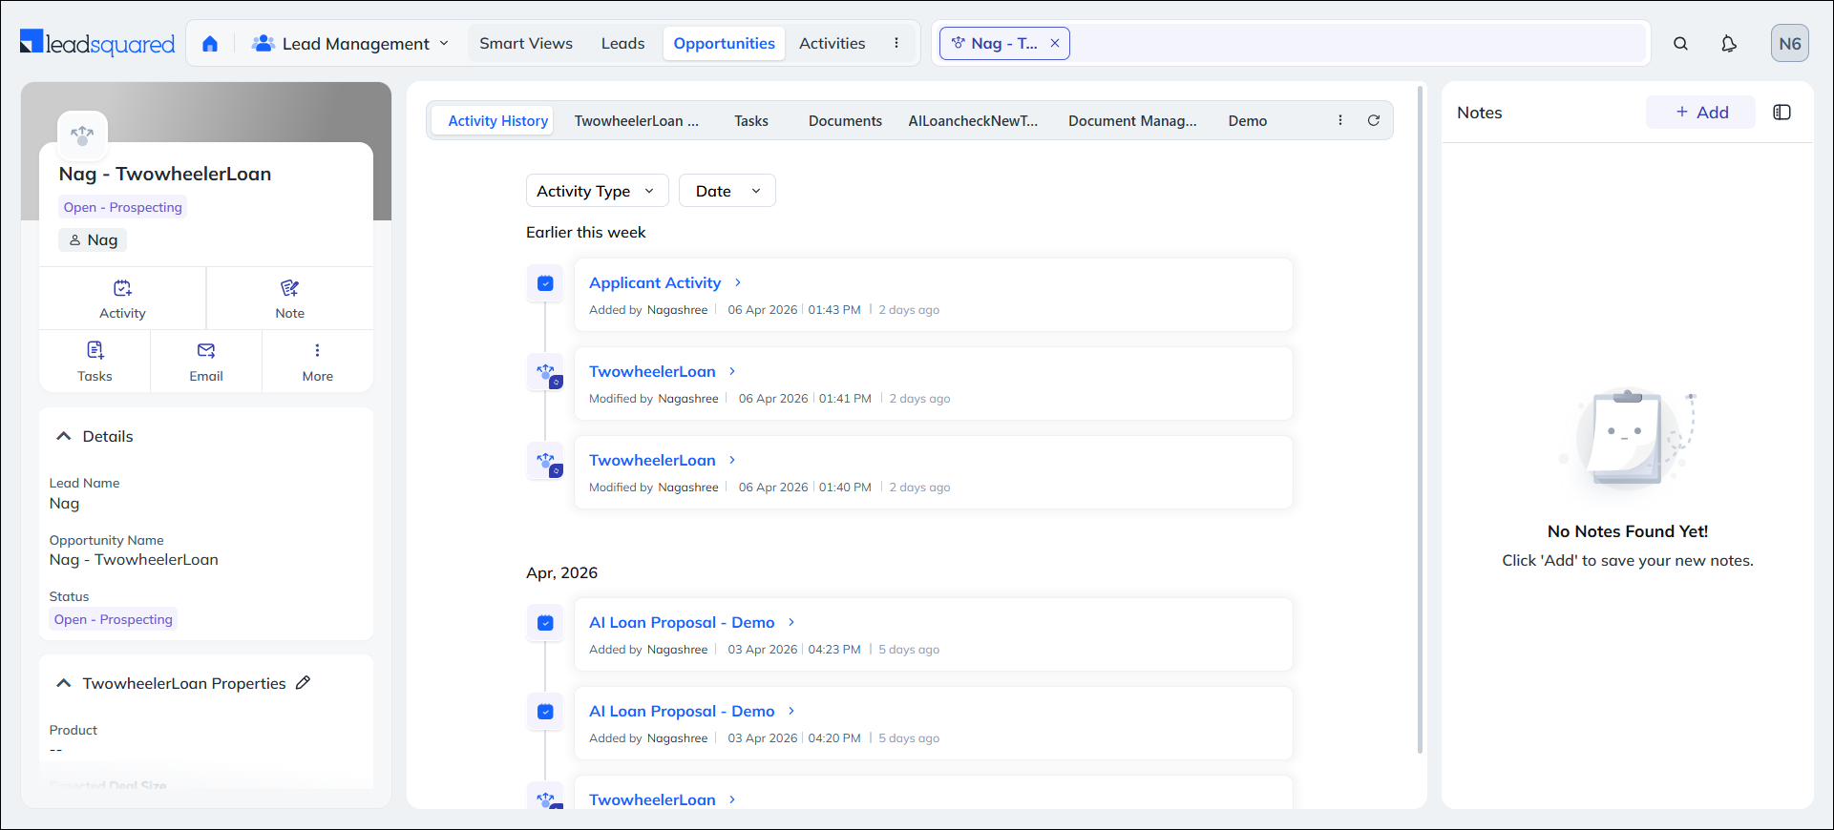Collapse the TwowheelerLoan Properties section
This screenshot has height=830, width=1834.
point(64,683)
